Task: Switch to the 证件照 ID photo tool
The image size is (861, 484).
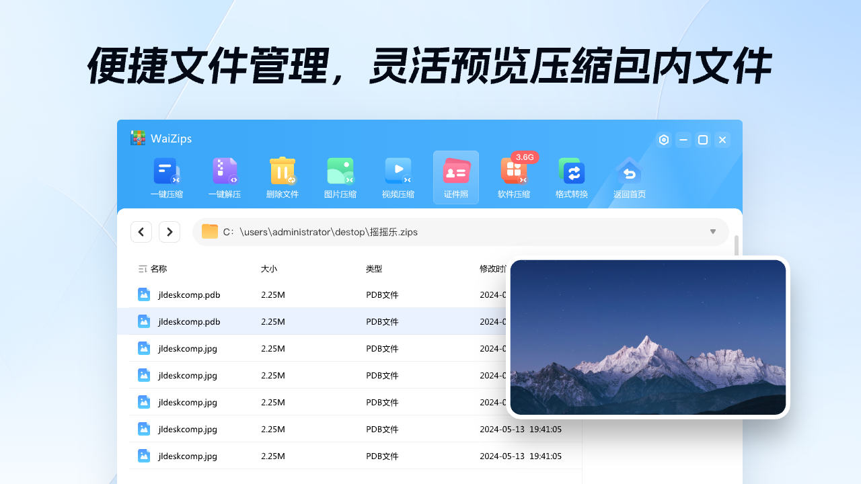Action: click(x=455, y=177)
